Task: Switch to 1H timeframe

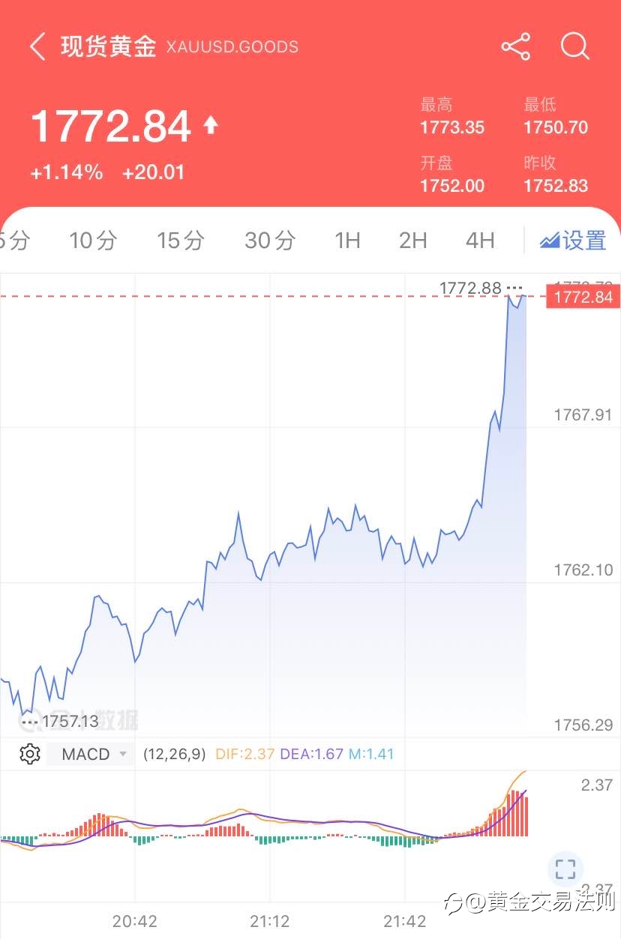Action: 347,241
